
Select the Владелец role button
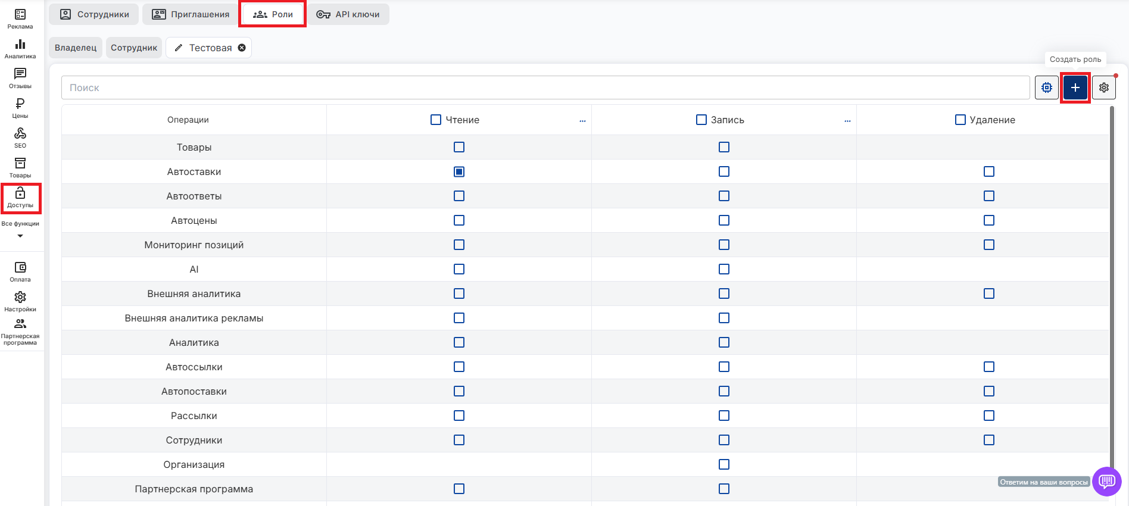coord(76,48)
